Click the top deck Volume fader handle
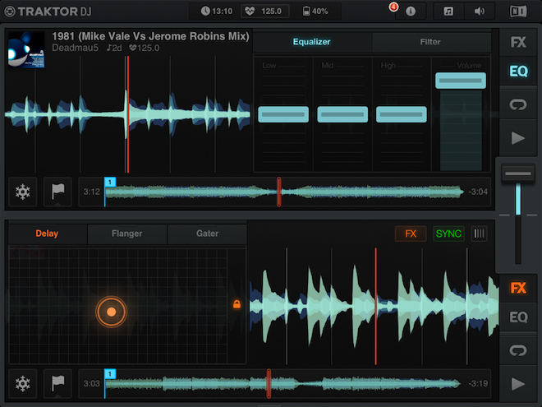Screen dimensions: 542x407 coord(460,80)
